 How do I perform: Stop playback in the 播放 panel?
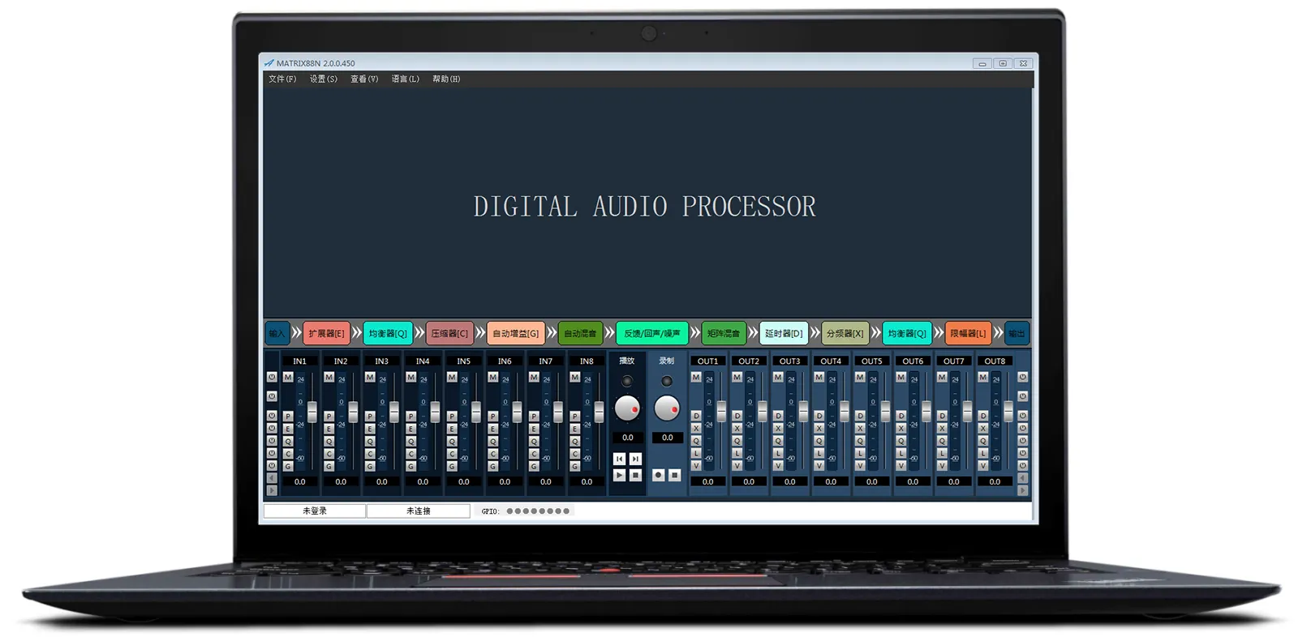(635, 475)
